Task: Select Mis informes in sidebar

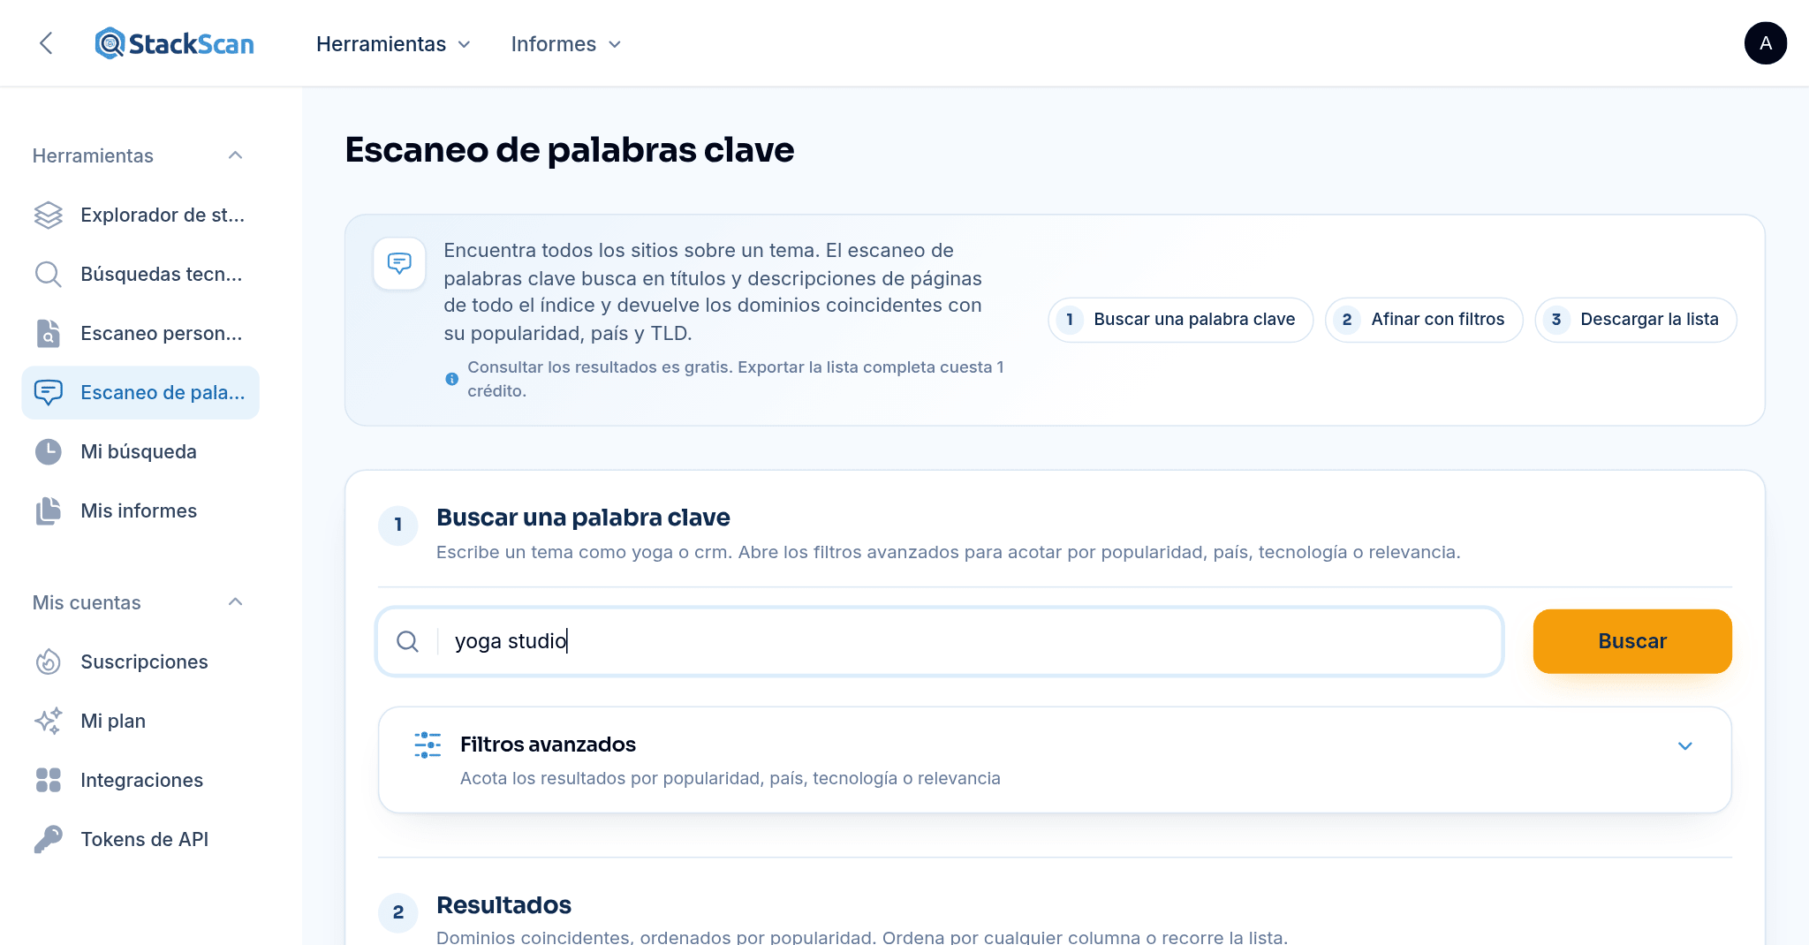Action: click(x=140, y=510)
